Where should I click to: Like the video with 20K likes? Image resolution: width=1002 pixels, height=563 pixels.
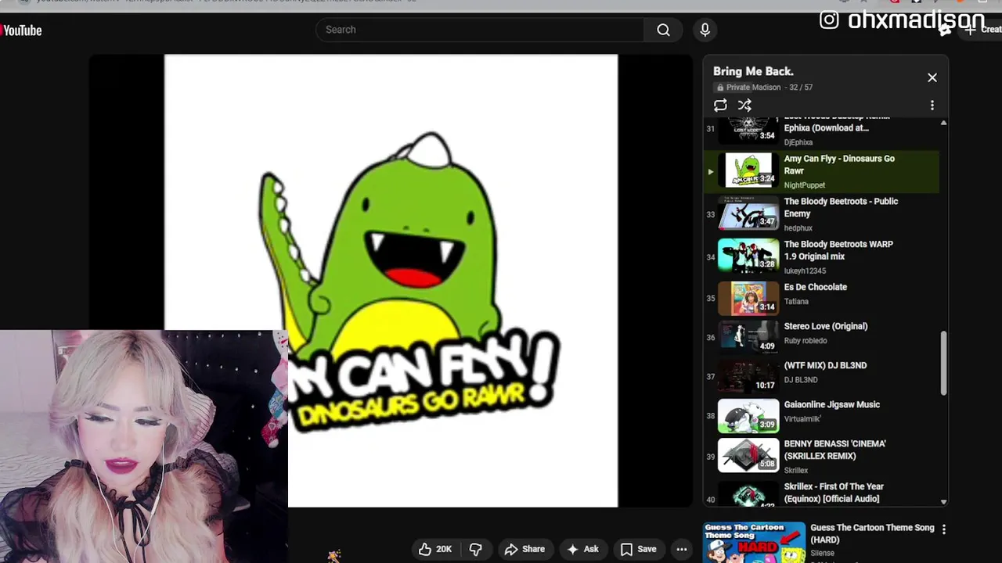[x=434, y=549]
